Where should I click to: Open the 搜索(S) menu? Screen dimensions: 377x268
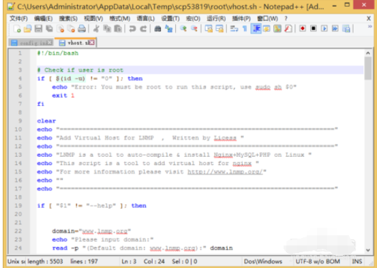click(68, 18)
